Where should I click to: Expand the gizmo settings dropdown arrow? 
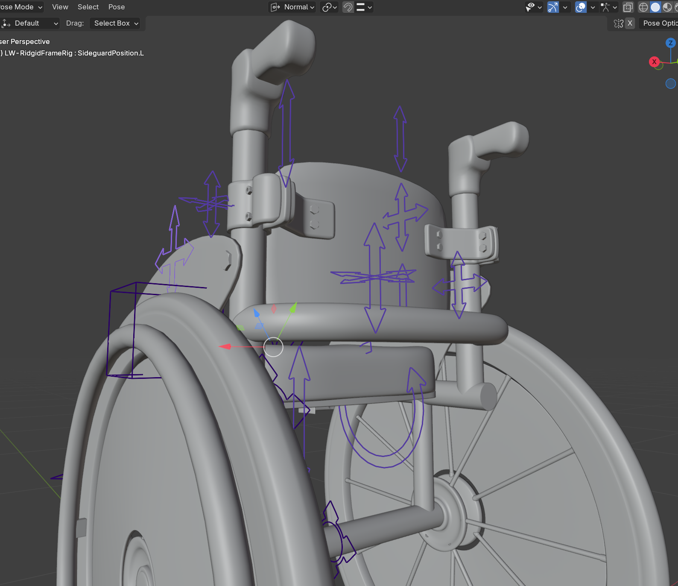coord(565,7)
